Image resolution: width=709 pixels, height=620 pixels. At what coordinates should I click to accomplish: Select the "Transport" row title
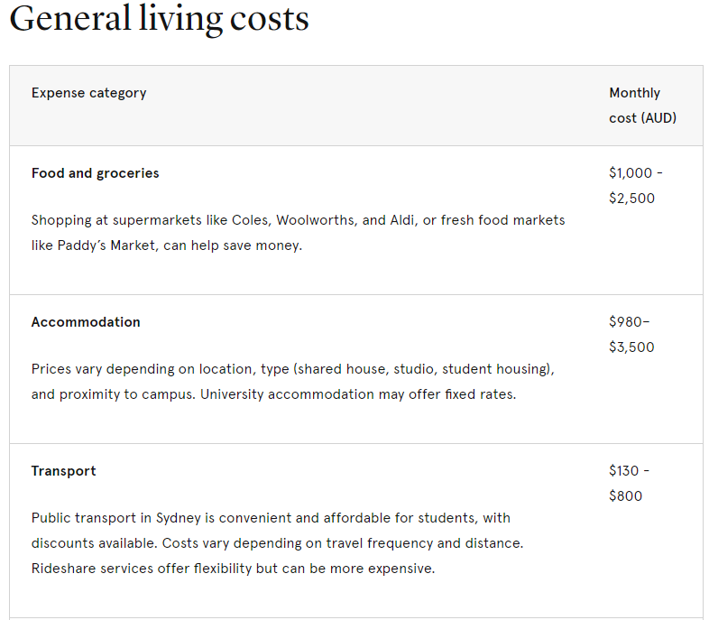click(63, 471)
